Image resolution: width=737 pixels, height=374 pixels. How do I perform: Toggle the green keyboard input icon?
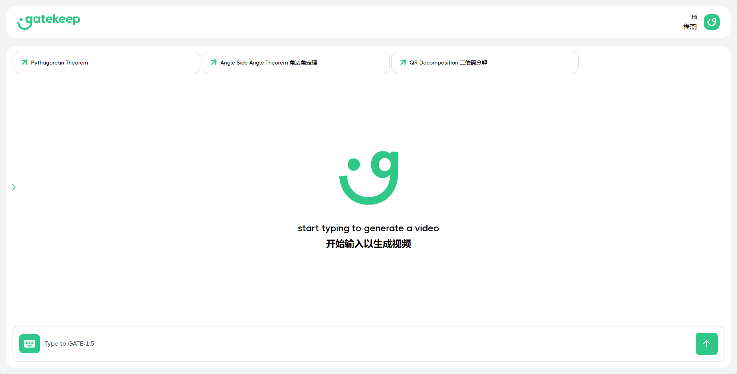coord(30,344)
